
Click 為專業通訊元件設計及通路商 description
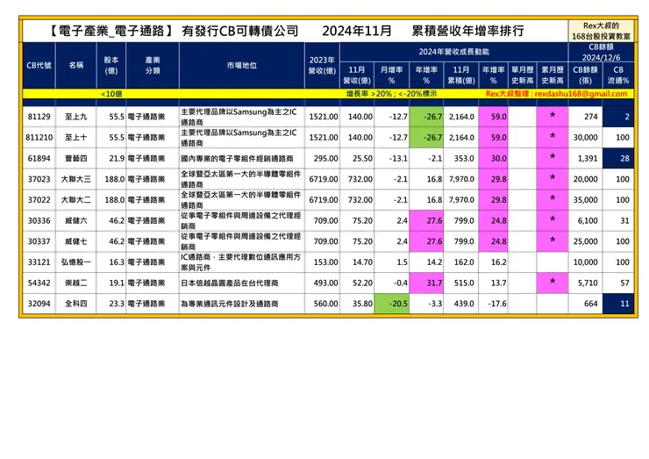tap(230, 304)
